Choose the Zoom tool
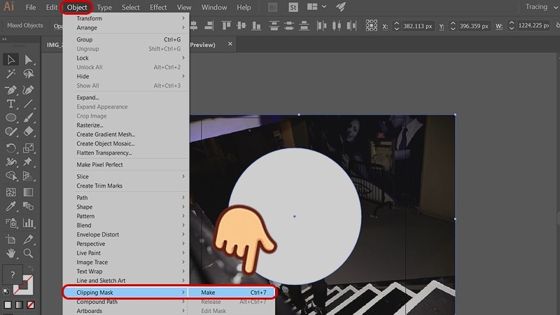 click(28, 253)
